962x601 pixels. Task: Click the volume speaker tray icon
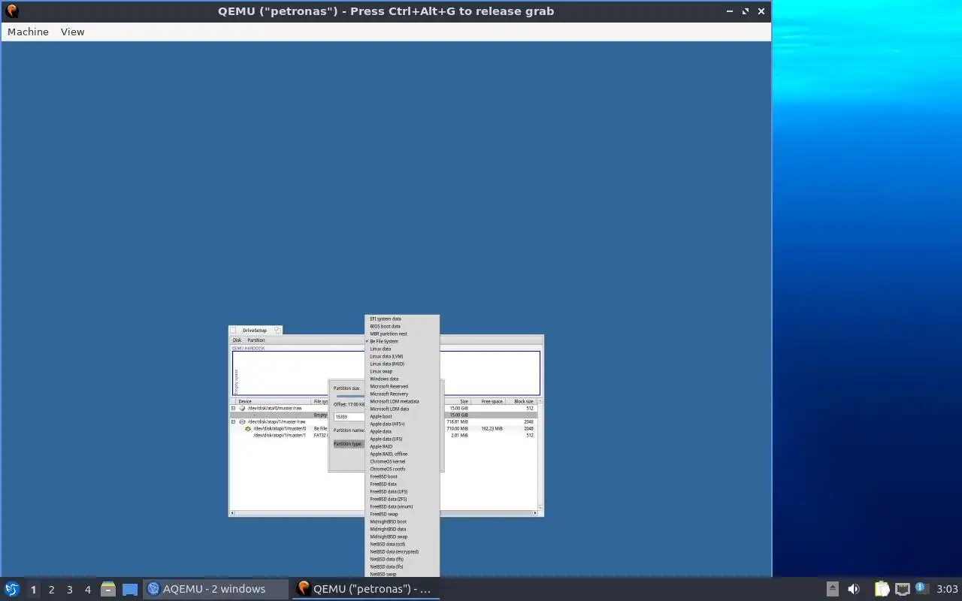coord(854,589)
